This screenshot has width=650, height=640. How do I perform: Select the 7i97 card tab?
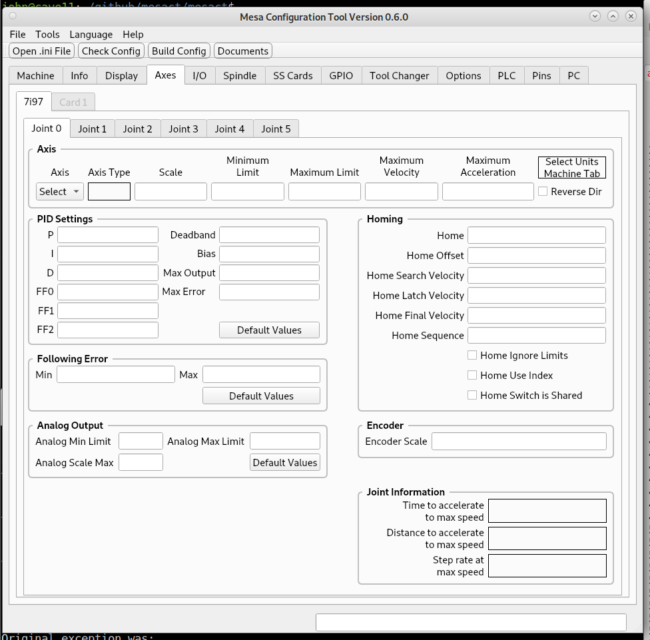coord(33,101)
